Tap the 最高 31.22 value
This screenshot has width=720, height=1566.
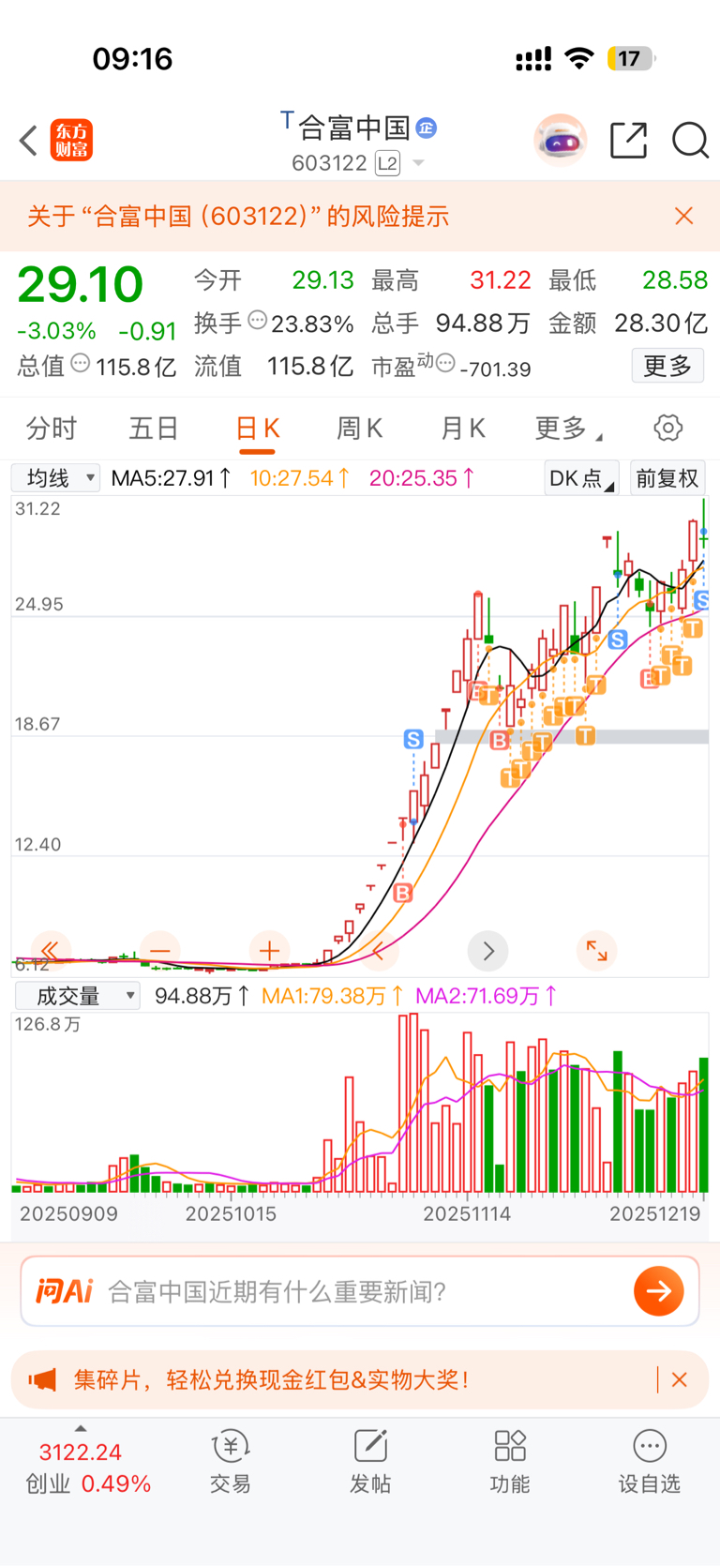(x=501, y=280)
